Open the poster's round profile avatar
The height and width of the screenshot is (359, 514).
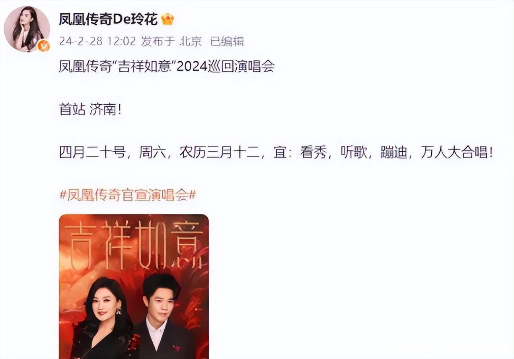coord(27,29)
